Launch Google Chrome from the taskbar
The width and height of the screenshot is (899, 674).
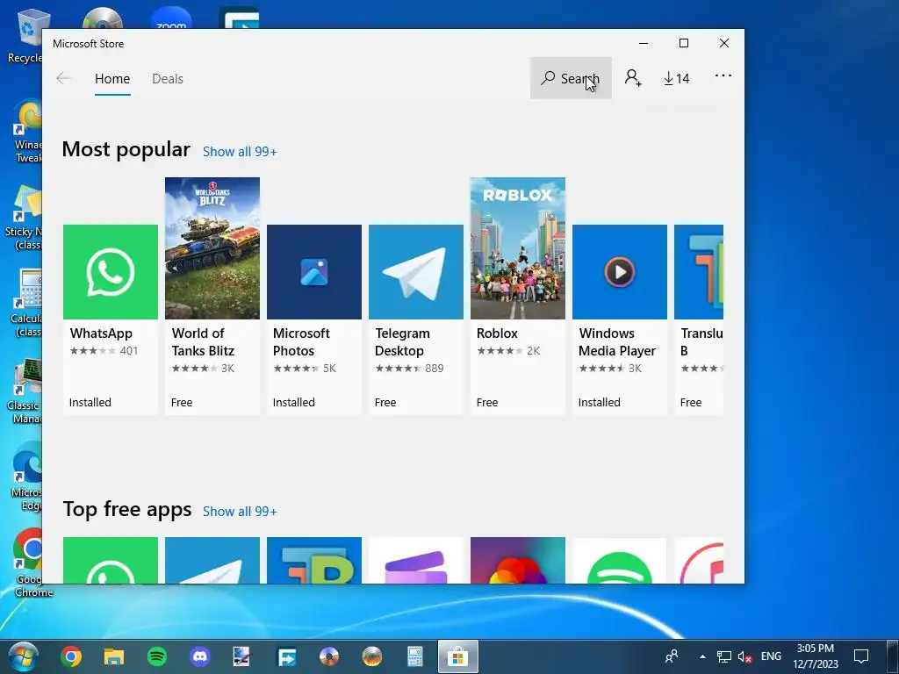71,656
